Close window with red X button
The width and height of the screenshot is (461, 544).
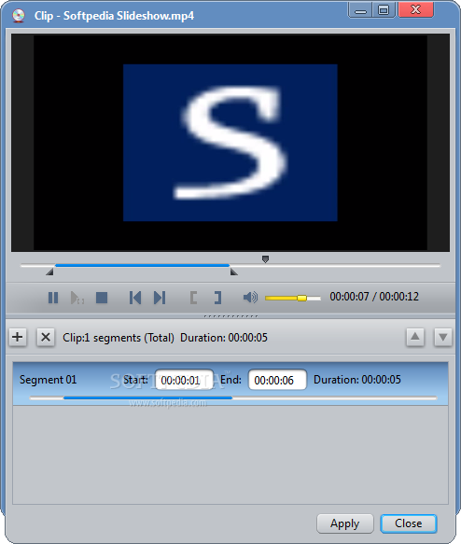416,9
